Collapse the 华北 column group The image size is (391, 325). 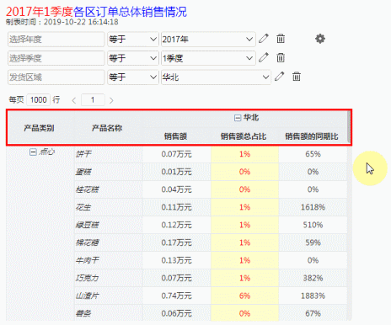pos(238,118)
